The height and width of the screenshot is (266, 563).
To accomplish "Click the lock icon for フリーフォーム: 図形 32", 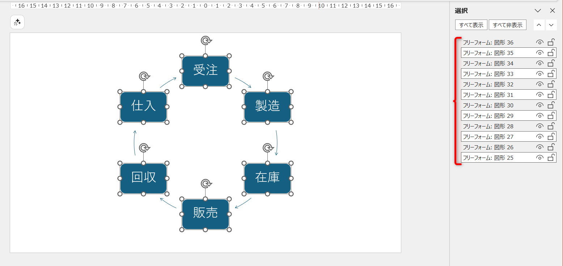I will pyautogui.click(x=551, y=84).
